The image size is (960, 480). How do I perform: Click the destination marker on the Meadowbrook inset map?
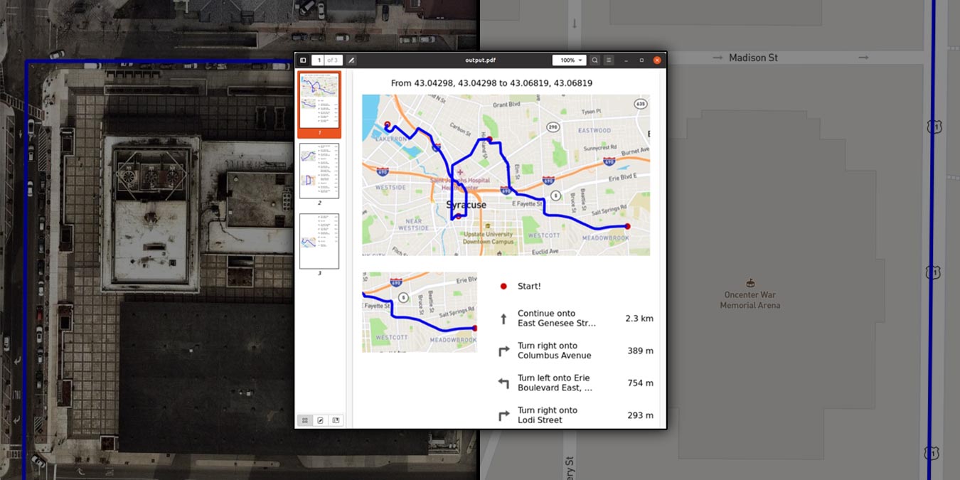point(474,328)
